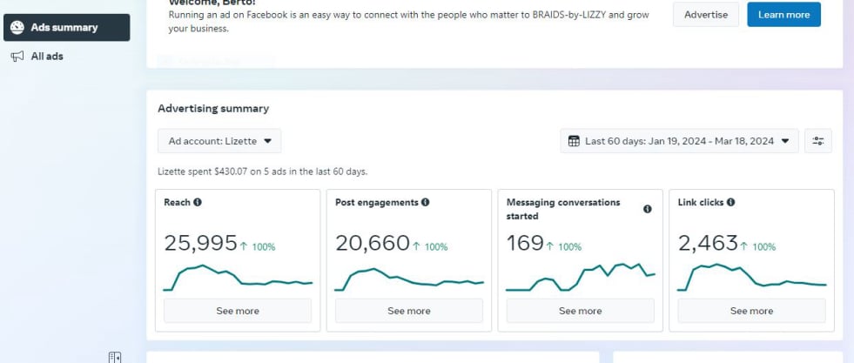Click See more under Link clicks

tap(751, 311)
